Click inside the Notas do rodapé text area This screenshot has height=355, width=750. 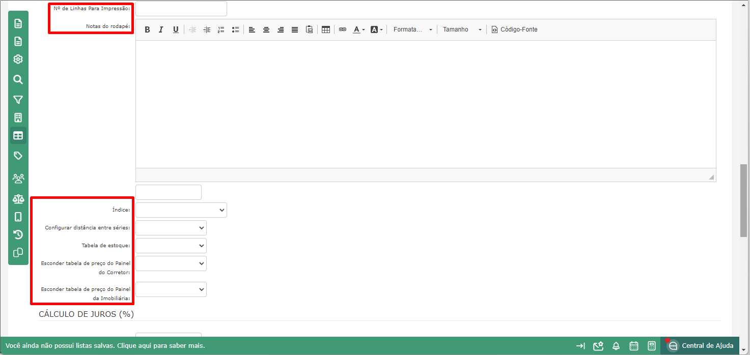[x=426, y=104]
